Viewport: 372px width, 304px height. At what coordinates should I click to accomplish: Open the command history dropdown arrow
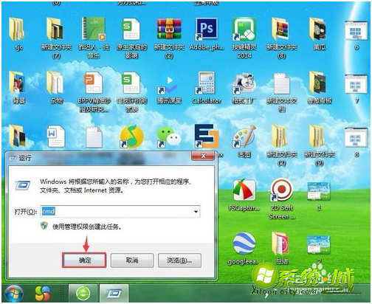coord(196,212)
